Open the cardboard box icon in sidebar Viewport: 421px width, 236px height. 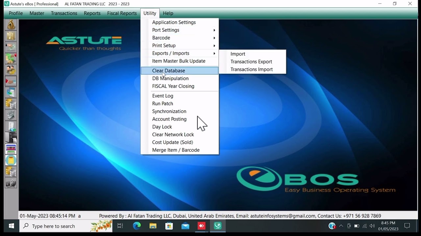[11, 36]
